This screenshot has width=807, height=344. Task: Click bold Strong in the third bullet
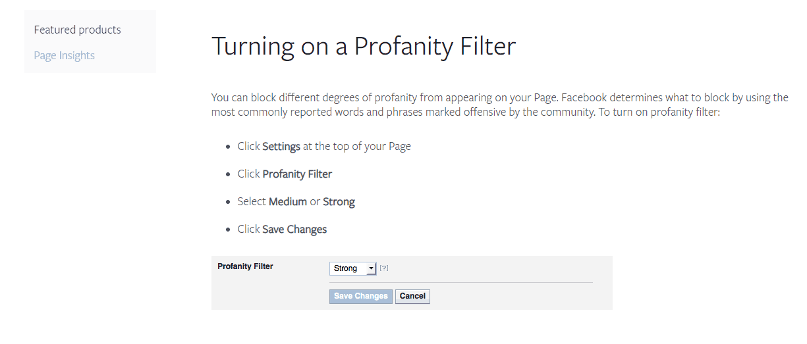(339, 201)
